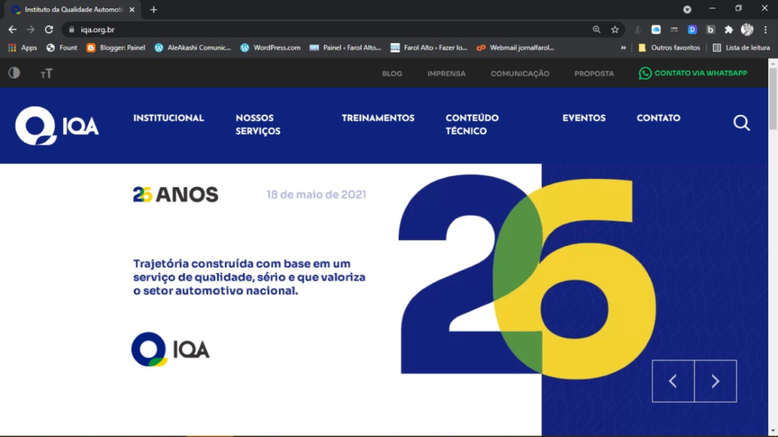Open the site search magnifier icon
Image resolution: width=778 pixels, height=437 pixels.
(742, 123)
